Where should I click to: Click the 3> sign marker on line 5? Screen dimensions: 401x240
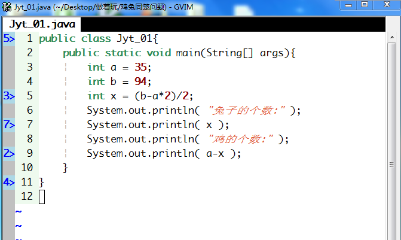click(x=9, y=96)
